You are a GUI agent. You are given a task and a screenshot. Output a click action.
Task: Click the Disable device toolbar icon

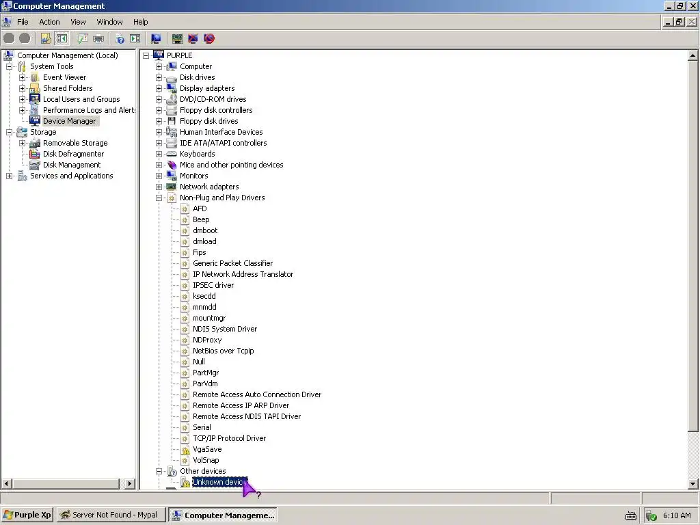pyautogui.click(x=209, y=38)
